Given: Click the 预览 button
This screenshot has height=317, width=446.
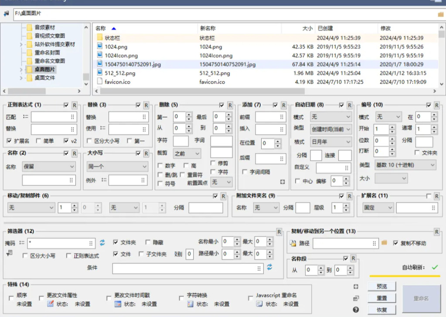Looking at the screenshot, I should pyautogui.click(x=382, y=287).
